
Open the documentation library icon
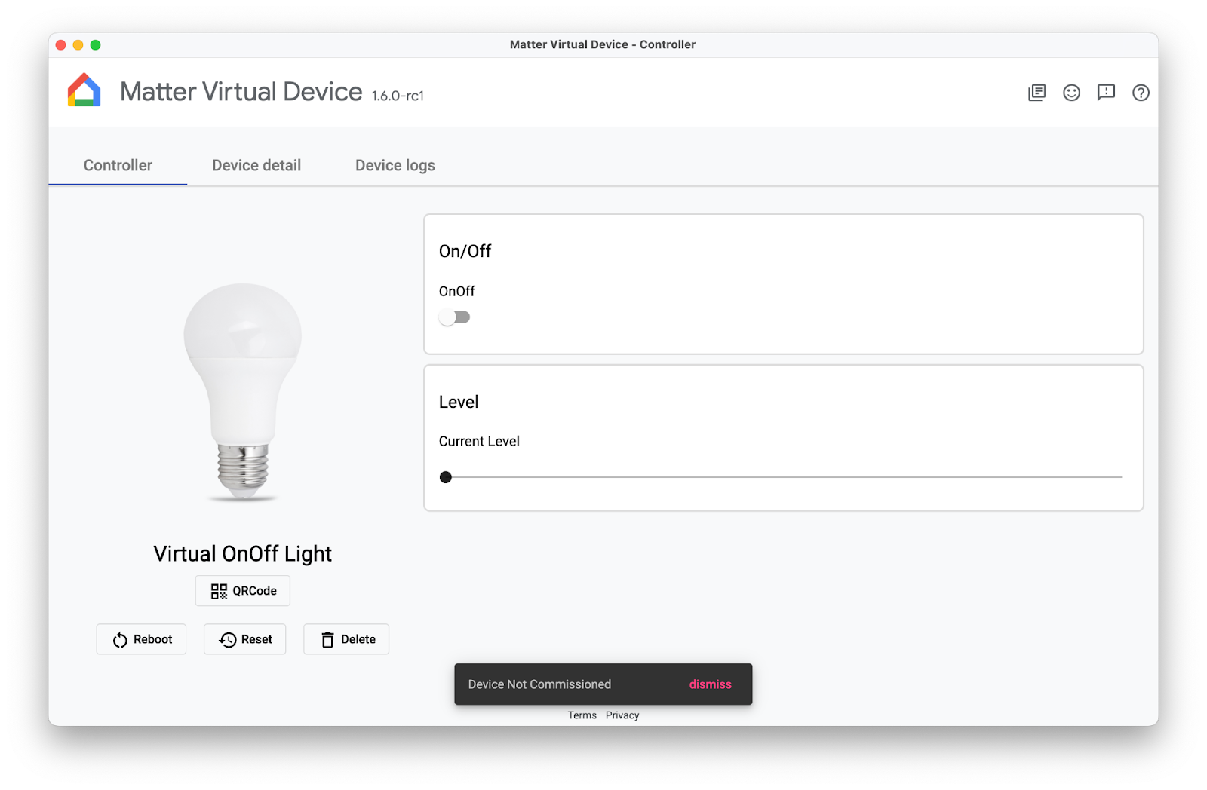point(1037,93)
